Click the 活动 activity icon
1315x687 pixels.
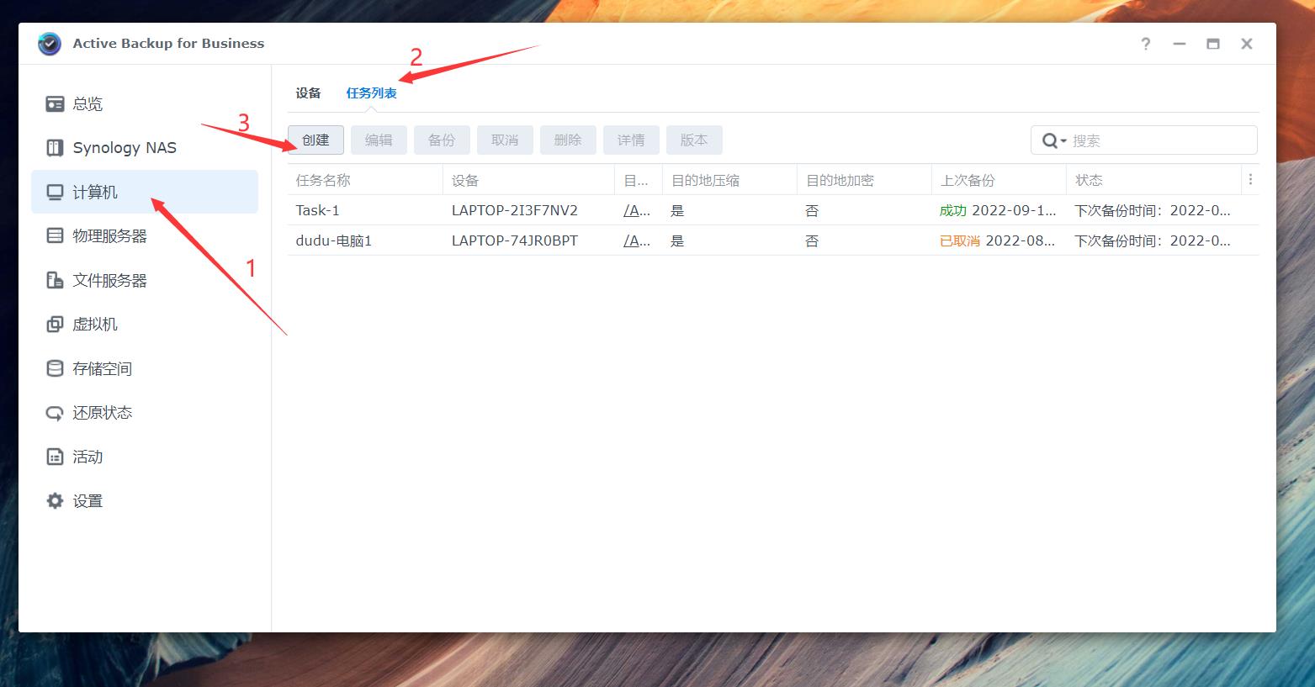pos(55,457)
